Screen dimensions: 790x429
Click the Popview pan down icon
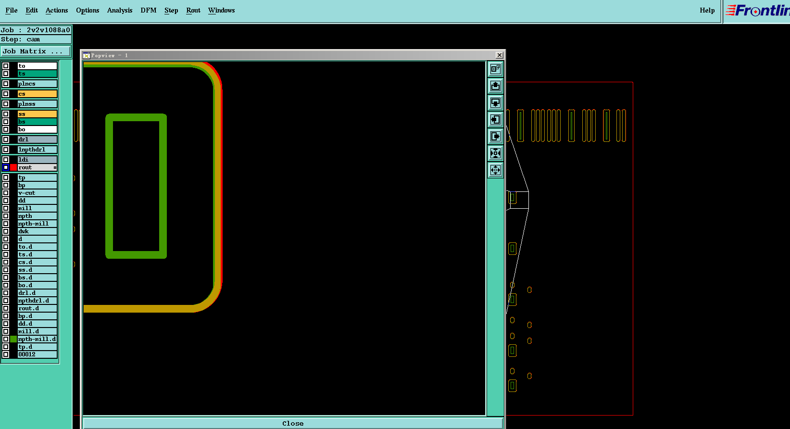[x=495, y=103]
